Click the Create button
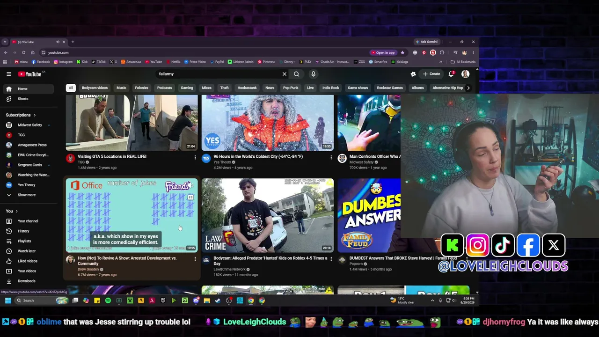The width and height of the screenshot is (599, 337). click(x=431, y=74)
